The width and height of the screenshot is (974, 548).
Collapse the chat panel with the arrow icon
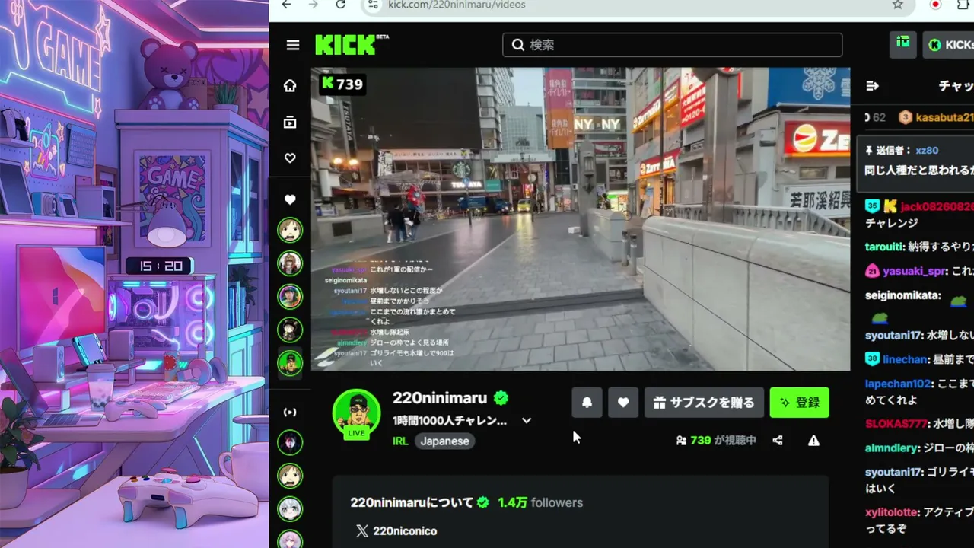[873, 86]
